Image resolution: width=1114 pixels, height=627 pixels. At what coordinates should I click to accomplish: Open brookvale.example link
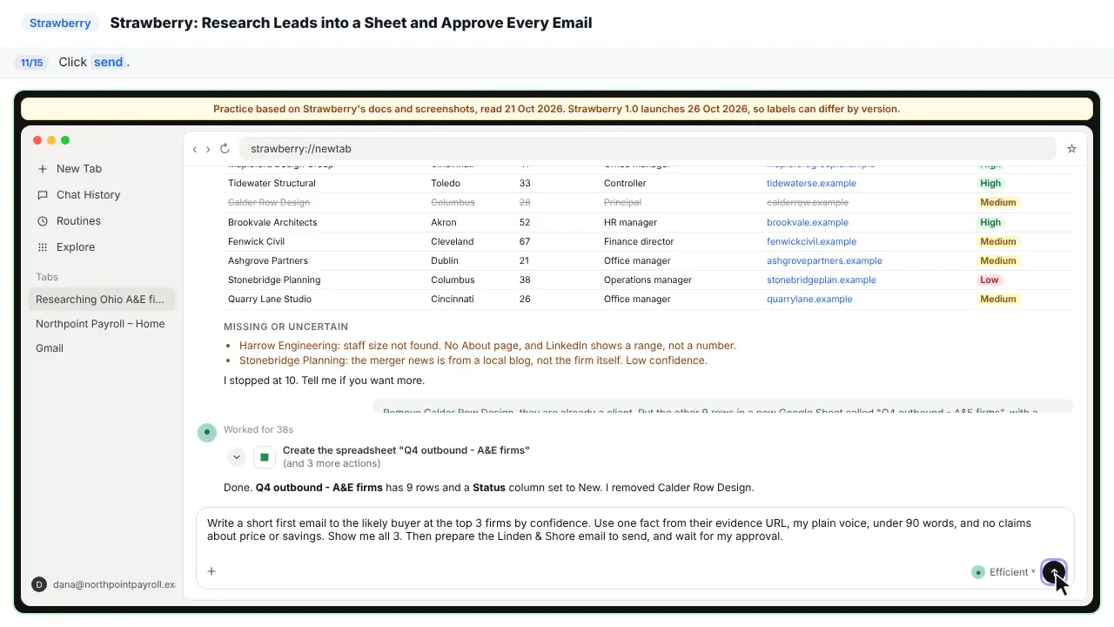point(808,222)
